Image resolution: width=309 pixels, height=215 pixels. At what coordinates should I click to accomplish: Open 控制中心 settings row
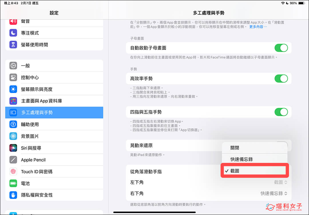click(x=54, y=77)
